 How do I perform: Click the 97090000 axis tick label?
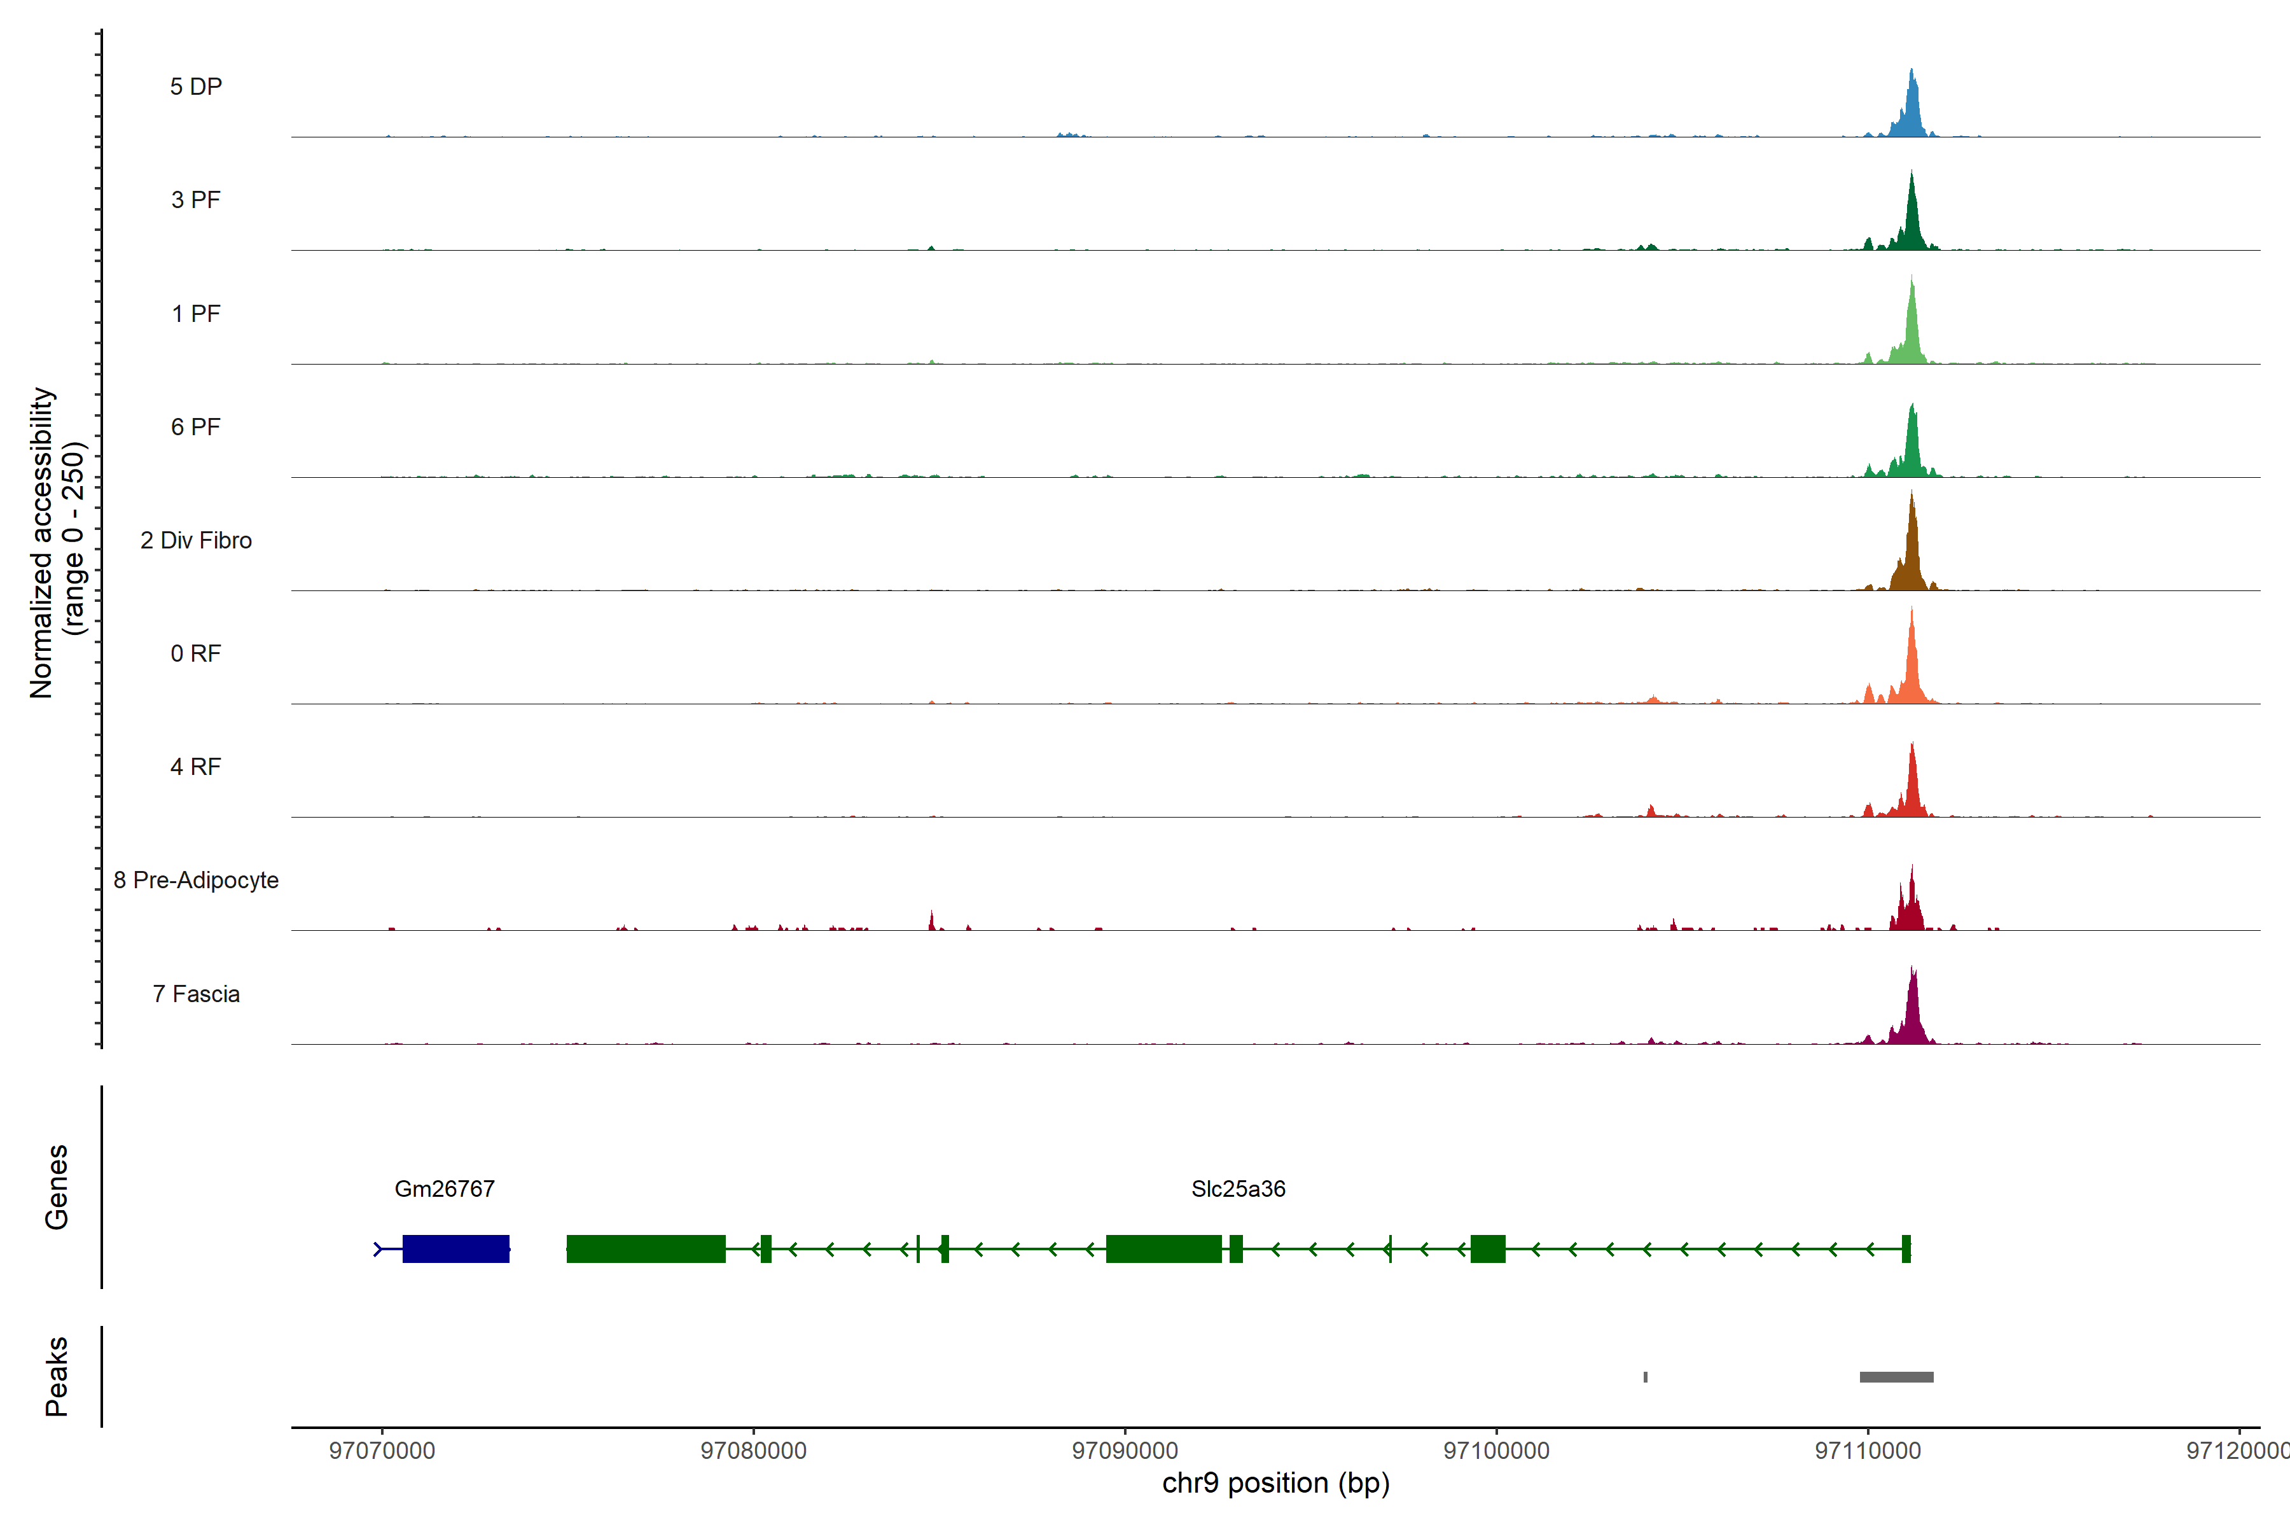(x=1125, y=1451)
